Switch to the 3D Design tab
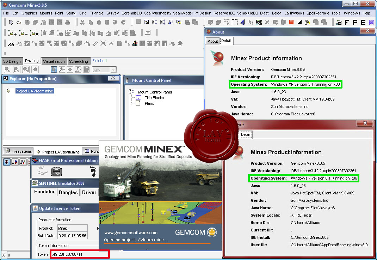The image size is (377, 260). click(x=12, y=61)
